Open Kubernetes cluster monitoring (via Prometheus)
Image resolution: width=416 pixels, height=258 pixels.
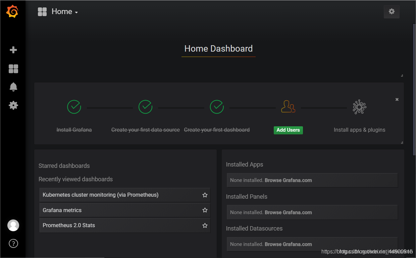click(x=125, y=195)
